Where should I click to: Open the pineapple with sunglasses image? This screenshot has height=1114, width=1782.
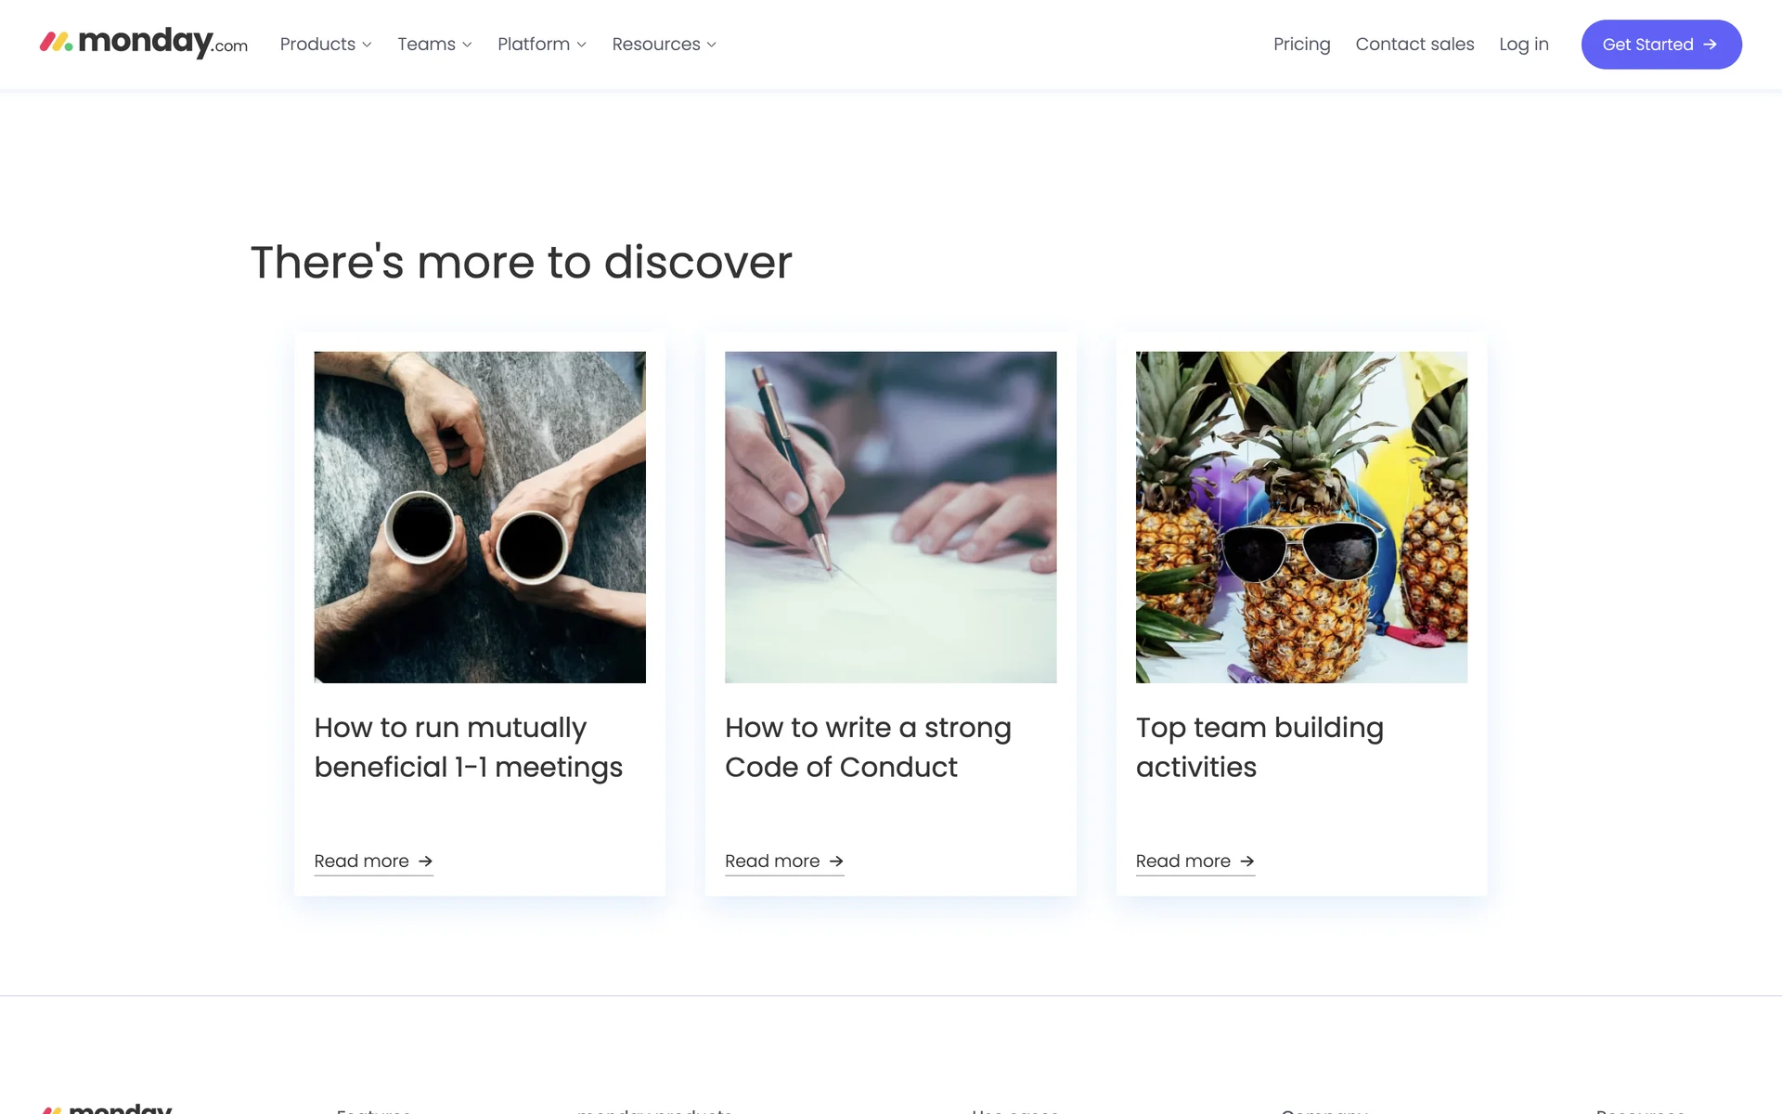1301,517
